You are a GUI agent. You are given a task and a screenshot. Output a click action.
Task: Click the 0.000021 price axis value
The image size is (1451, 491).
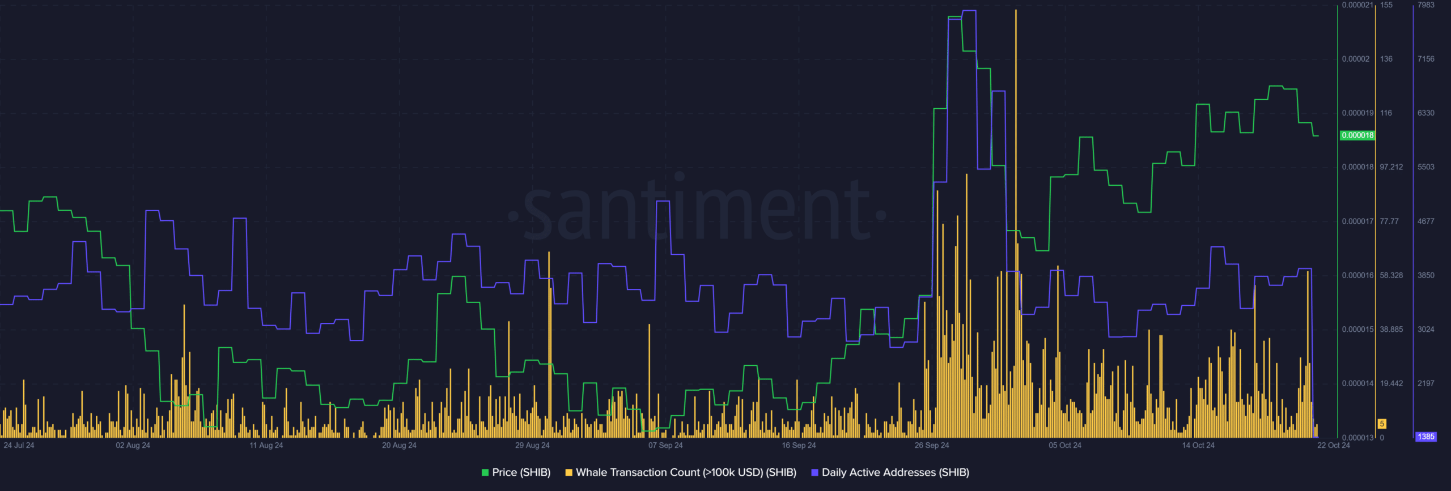[x=1357, y=5]
